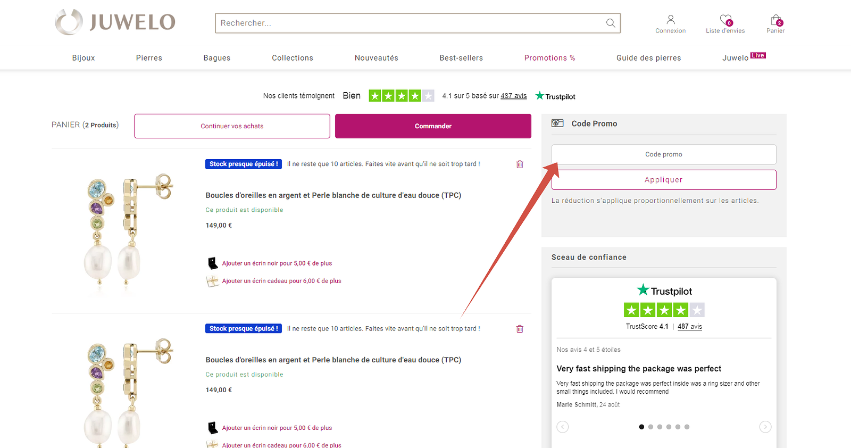Screen dimensions: 851x448
Task: Focus the Rechercher search field
Action: coord(418,23)
